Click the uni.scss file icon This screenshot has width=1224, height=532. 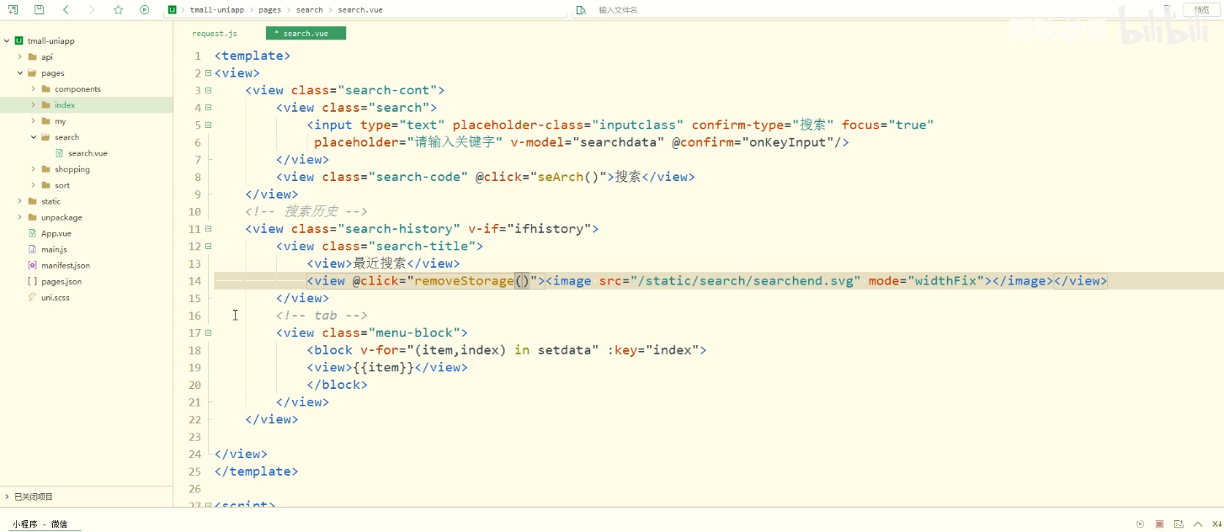(33, 297)
